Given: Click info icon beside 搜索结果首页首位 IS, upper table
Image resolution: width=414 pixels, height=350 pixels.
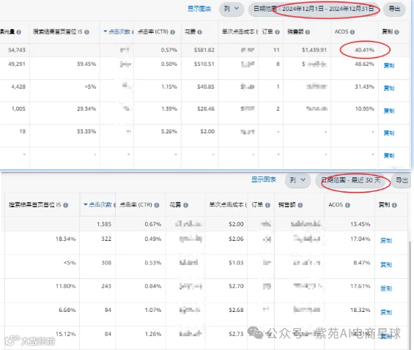Looking at the screenshot, I should point(86,32).
